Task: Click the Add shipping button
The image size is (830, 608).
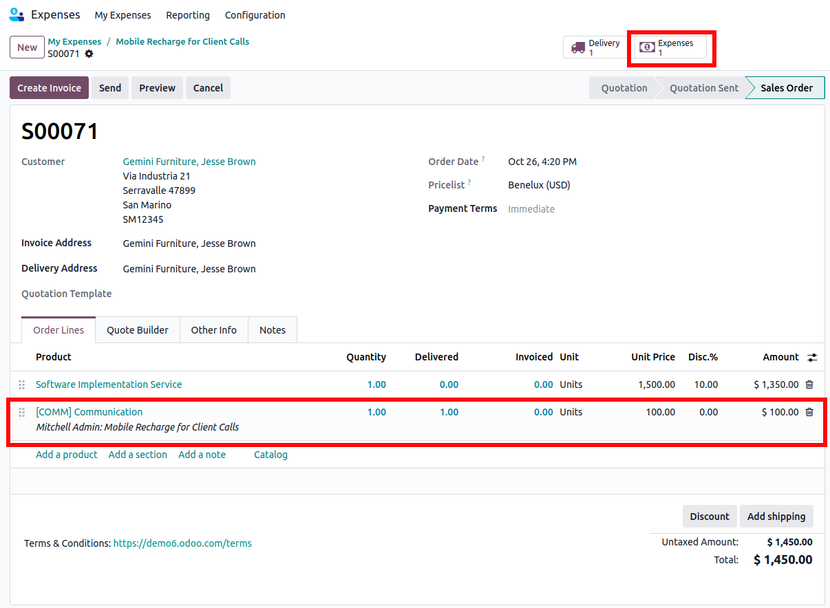Action: click(x=776, y=517)
